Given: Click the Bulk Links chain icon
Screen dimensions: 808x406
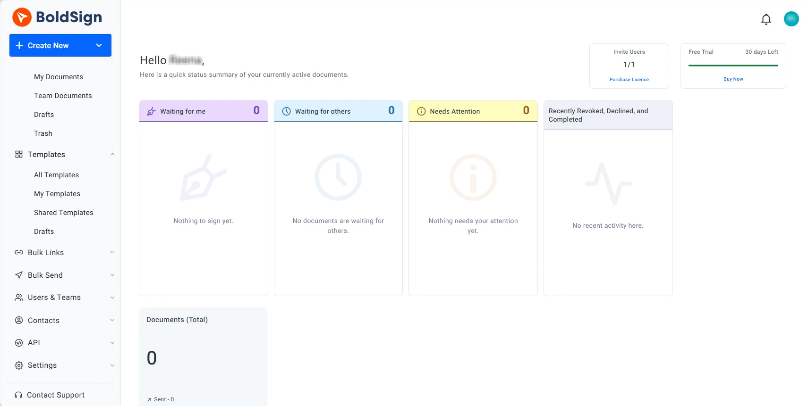Looking at the screenshot, I should tap(19, 252).
